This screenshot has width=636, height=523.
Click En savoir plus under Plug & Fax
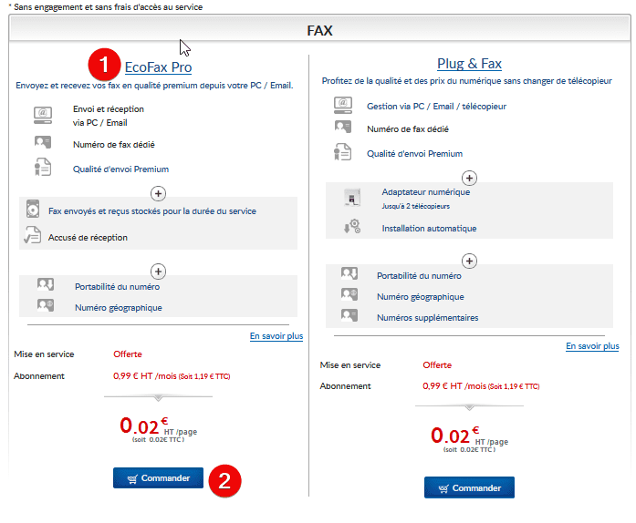tap(592, 346)
